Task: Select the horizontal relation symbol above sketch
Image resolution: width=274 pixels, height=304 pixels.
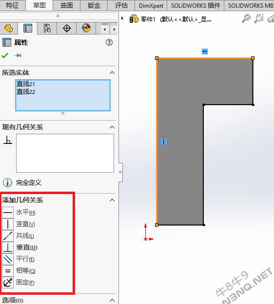Action: pyautogui.click(x=205, y=52)
